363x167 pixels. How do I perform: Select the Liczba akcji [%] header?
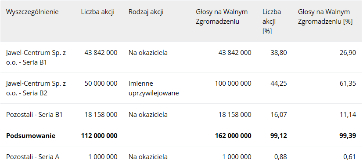click(272, 22)
